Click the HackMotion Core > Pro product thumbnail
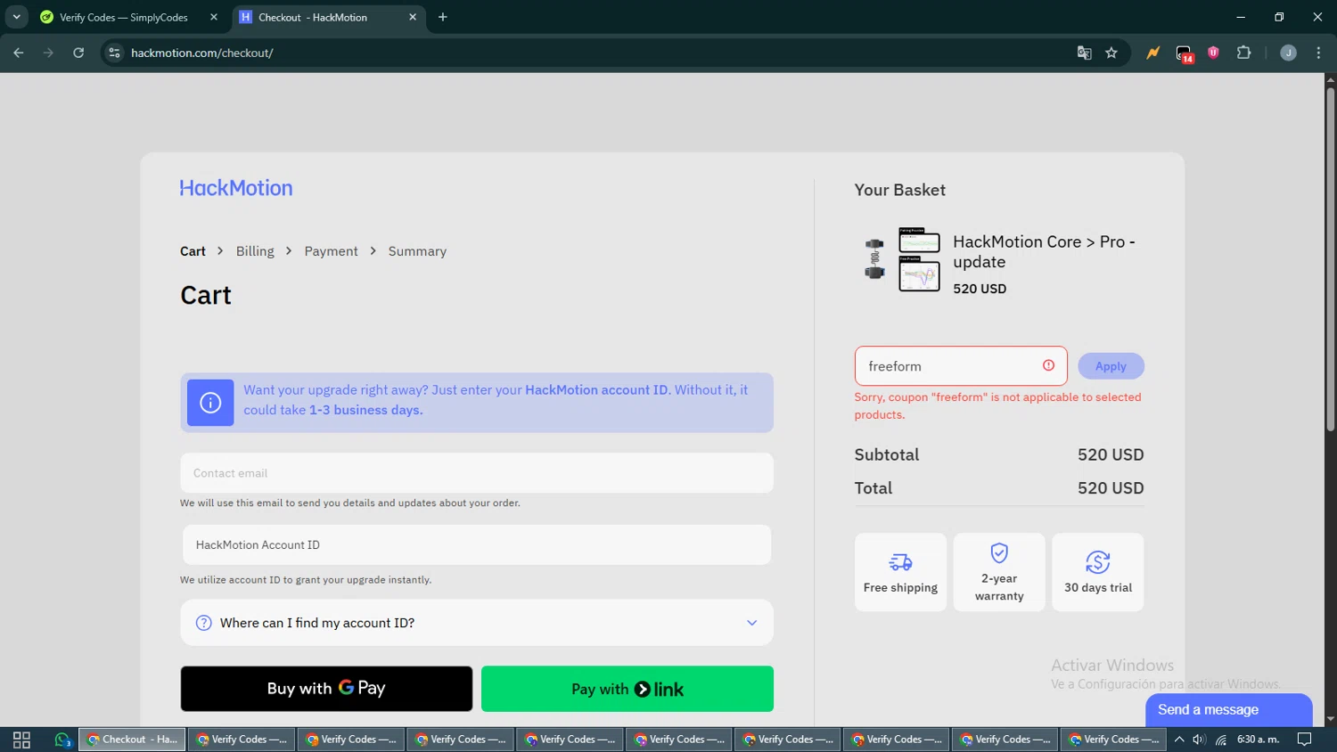 pyautogui.click(x=902, y=259)
